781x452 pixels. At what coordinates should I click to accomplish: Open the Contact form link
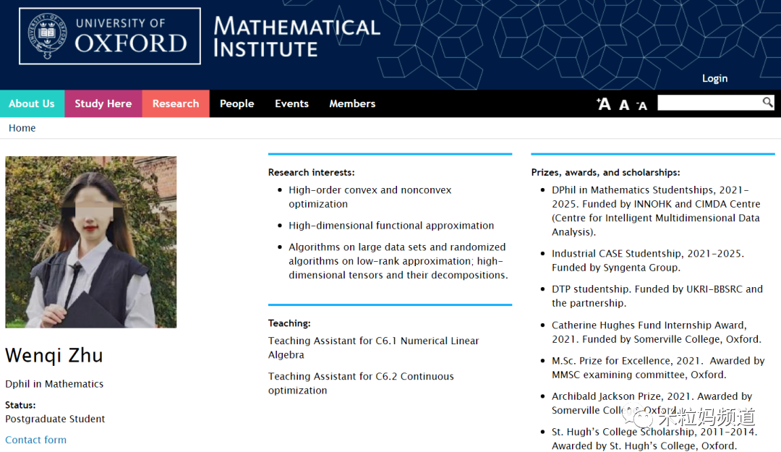coord(36,440)
